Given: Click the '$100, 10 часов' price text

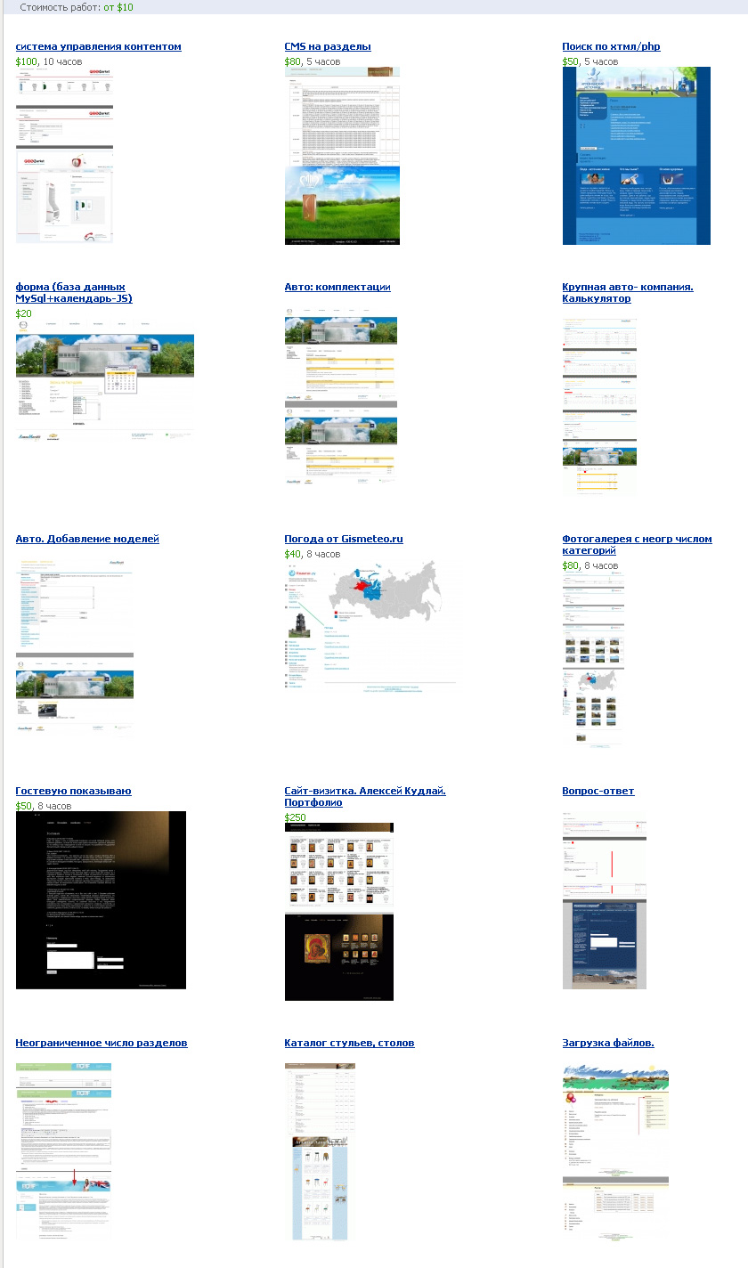Looking at the screenshot, I should point(50,61).
